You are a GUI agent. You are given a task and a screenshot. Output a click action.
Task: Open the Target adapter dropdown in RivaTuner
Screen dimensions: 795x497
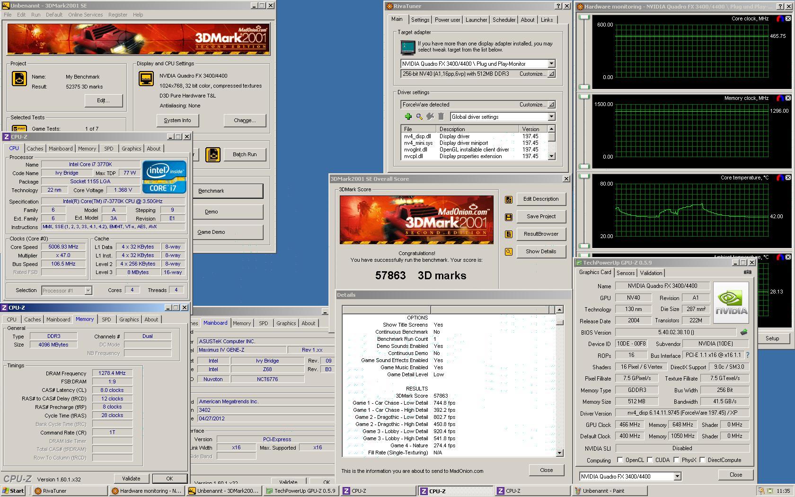coord(551,63)
